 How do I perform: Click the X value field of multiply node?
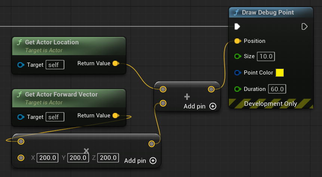(47, 158)
